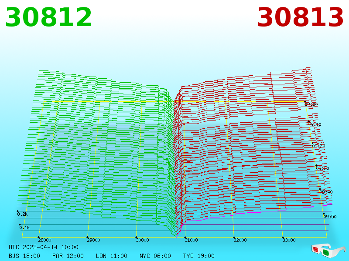Click the 0.2k volume axis label

pyautogui.click(x=22, y=214)
